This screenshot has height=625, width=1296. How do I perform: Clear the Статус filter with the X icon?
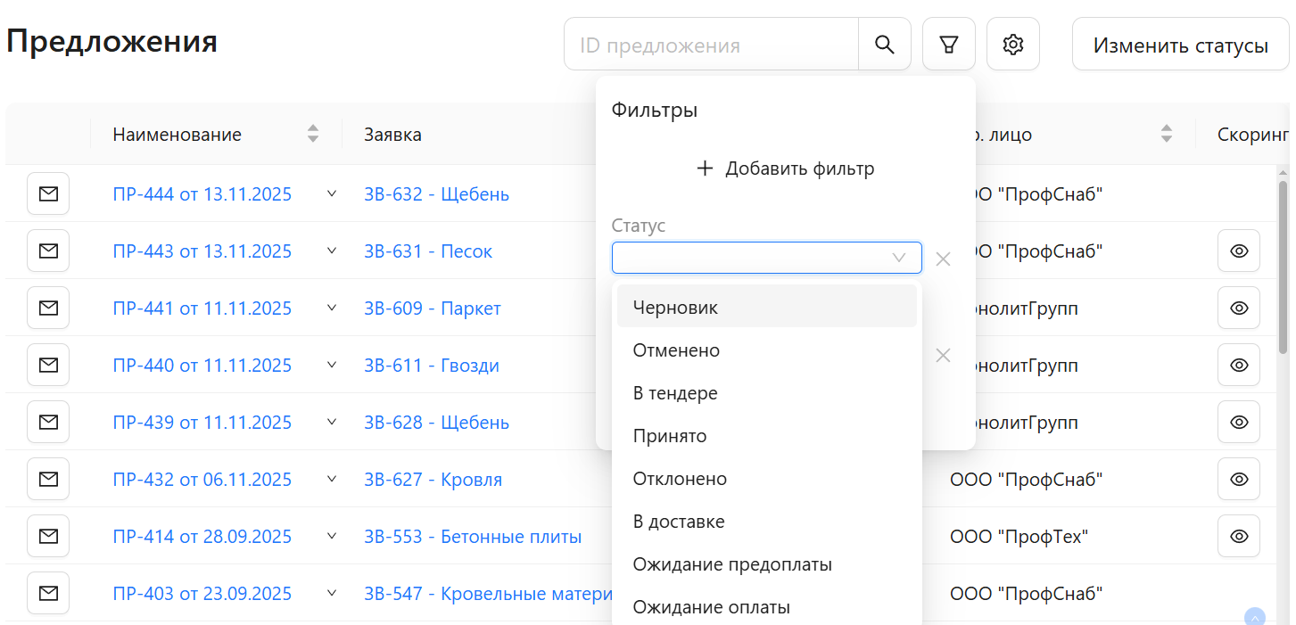point(943,258)
